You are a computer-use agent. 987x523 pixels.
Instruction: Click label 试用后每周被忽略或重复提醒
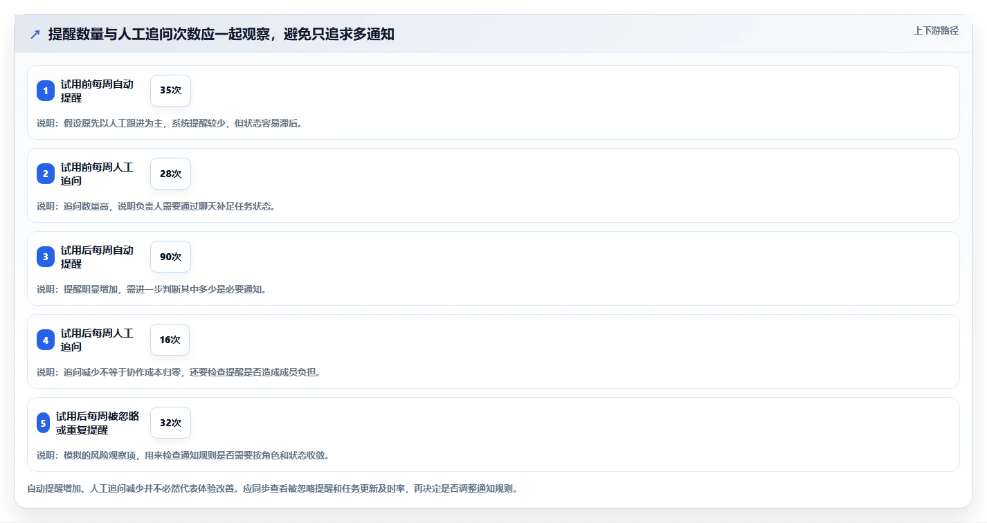point(98,423)
